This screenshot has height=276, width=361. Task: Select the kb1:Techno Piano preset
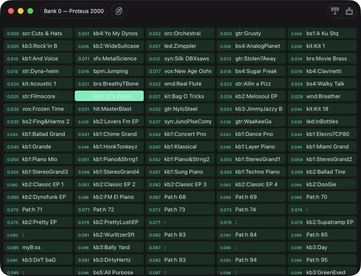coord(251,172)
